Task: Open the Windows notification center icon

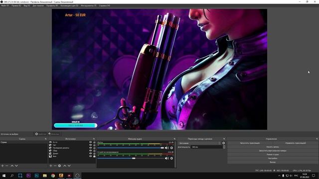Action: tap(314, 176)
